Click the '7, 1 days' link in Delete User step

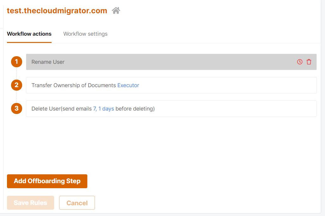(x=103, y=109)
